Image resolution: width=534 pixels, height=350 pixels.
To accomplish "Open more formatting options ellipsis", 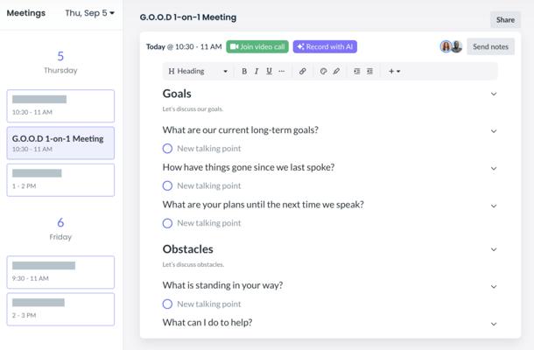I will click(x=281, y=71).
